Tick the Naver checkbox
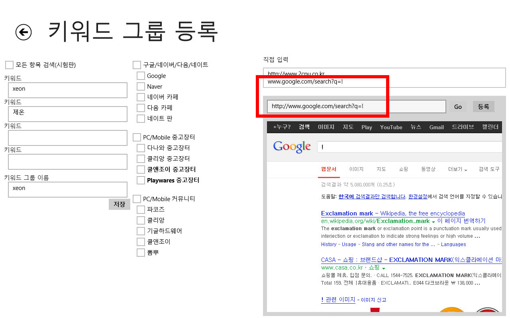Screen dimensions: 510x318 tap(141, 86)
